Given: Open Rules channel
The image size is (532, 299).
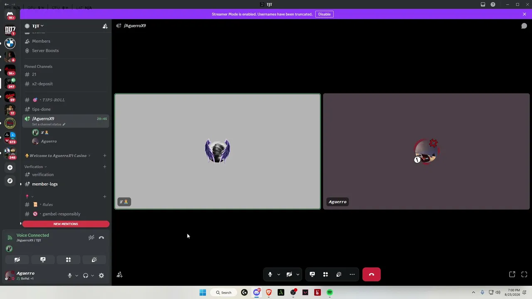Looking at the screenshot, I should pyautogui.click(x=65, y=205).
